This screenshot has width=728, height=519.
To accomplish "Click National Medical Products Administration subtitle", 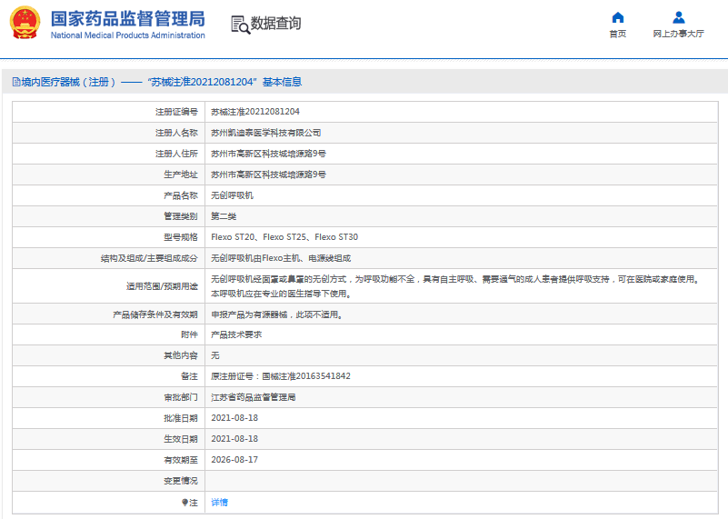I will (x=127, y=35).
